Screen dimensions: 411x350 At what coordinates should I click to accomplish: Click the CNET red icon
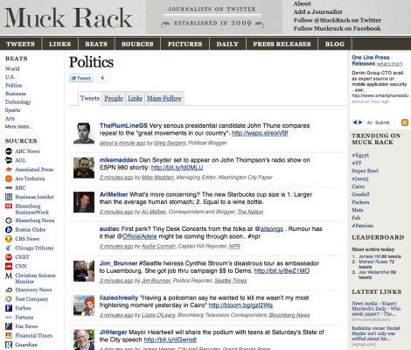(x=9, y=257)
